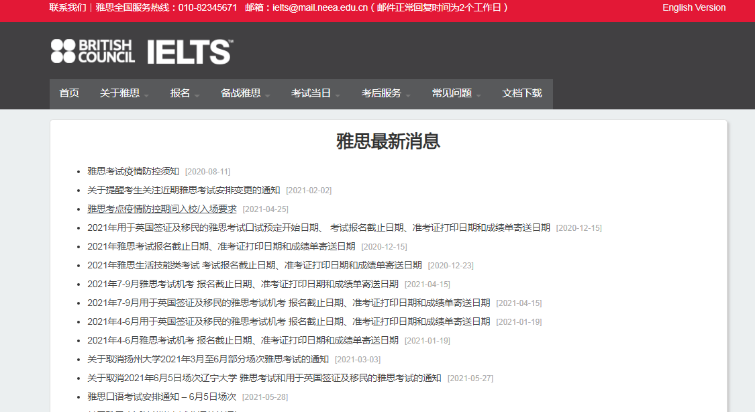Viewport: 755px width, 412px height.
Task: Open 雅思口语考试安排通知 – 6月5日场次 link
Action: click(x=162, y=397)
